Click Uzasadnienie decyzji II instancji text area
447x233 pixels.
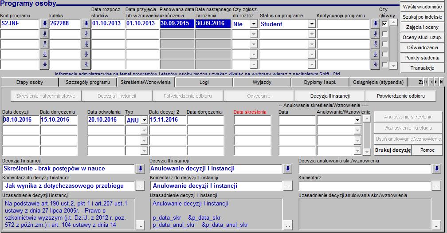216,214
